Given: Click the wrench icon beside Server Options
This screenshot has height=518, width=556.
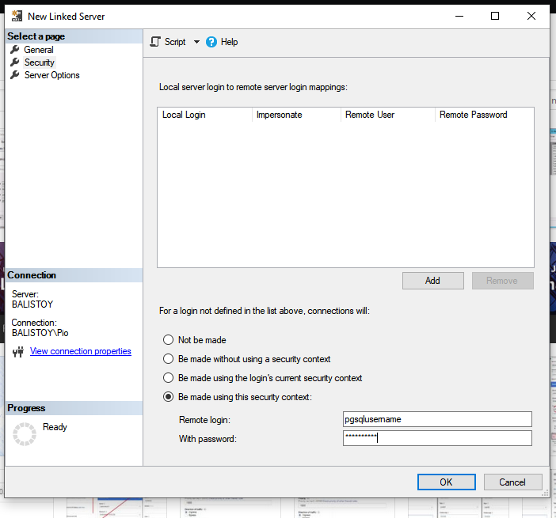Looking at the screenshot, I should [x=14, y=75].
